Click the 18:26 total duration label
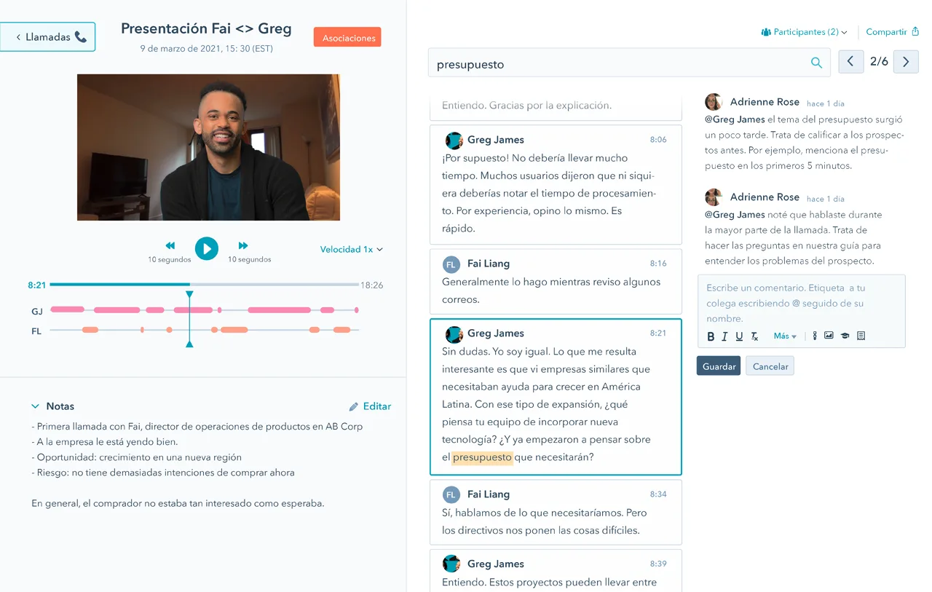The height and width of the screenshot is (592, 932). coord(372,285)
